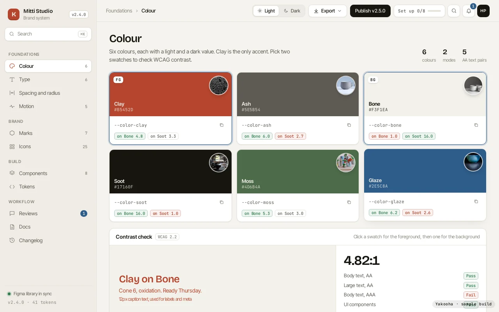
Task: Click Clay's on Soot 3.3 badge
Action: click(163, 136)
